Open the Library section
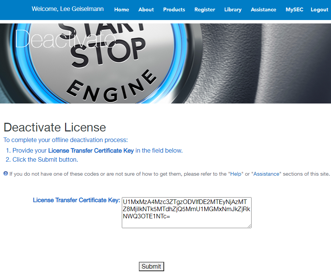The height and width of the screenshot is (275, 331). pyautogui.click(x=233, y=10)
